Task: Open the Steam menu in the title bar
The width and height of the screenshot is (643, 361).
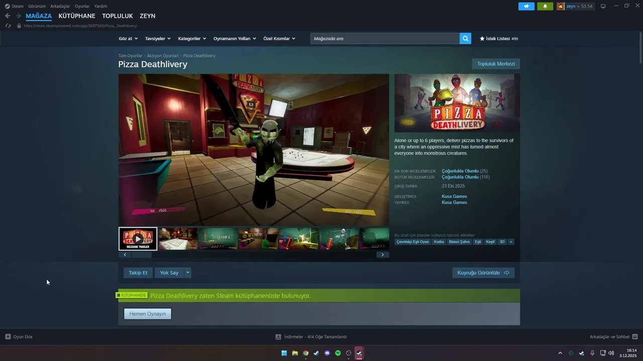Action: 14,6
